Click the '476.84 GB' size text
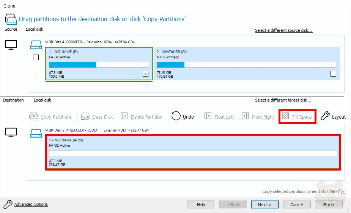Screen dimensions: 351x213 tap(165, 77)
